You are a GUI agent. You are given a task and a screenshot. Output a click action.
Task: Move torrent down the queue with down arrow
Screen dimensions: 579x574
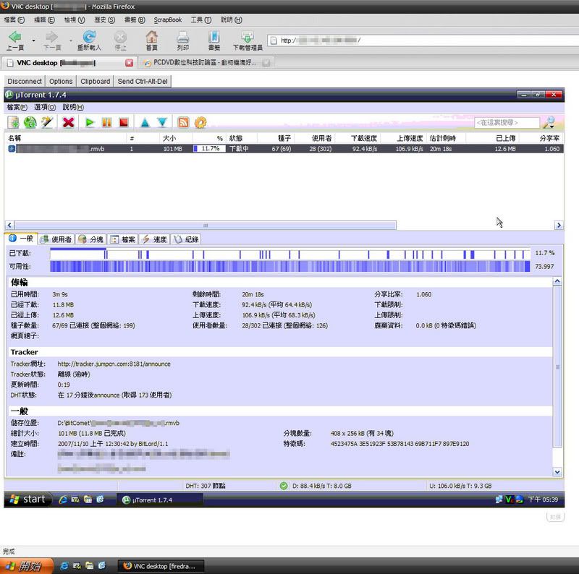(162, 122)
